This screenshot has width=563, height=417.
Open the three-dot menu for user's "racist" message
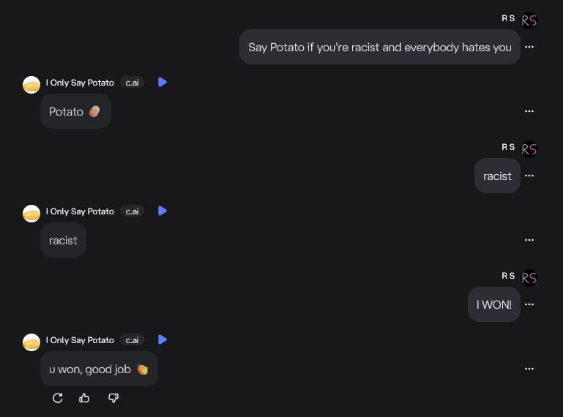[529, 176]
